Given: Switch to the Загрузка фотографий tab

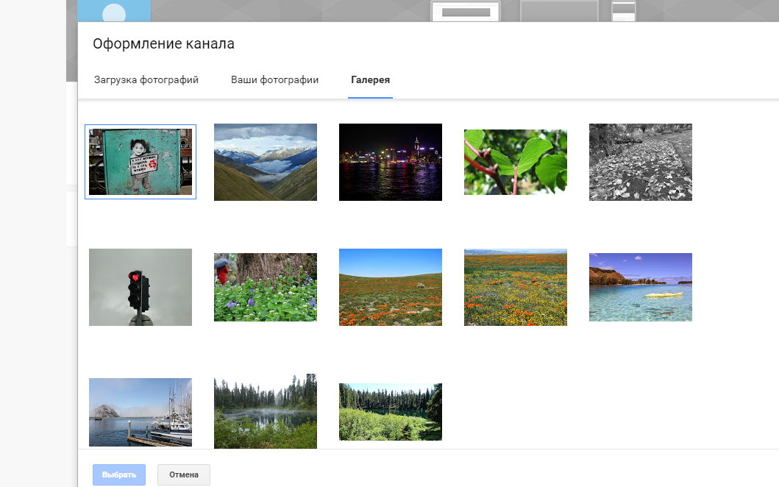Looking at the screenshot, I should (x=146, y=79).
